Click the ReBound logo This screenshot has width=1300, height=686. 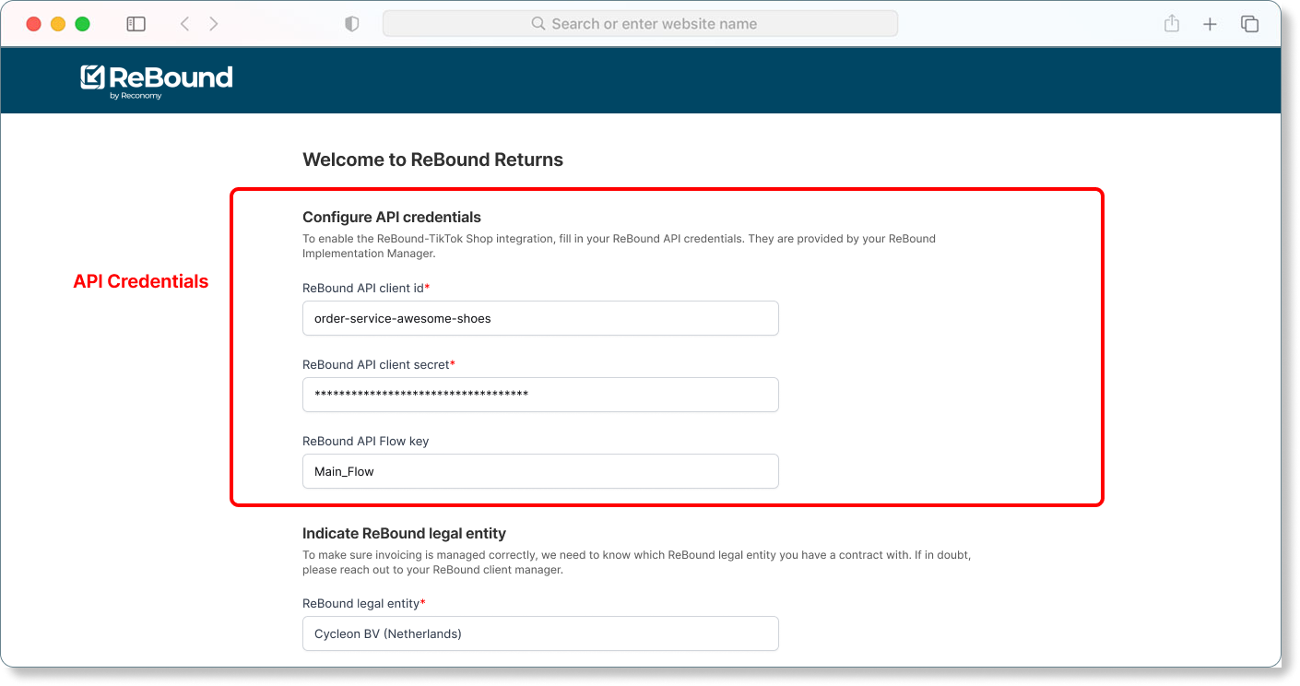click(x=157, y=81)
